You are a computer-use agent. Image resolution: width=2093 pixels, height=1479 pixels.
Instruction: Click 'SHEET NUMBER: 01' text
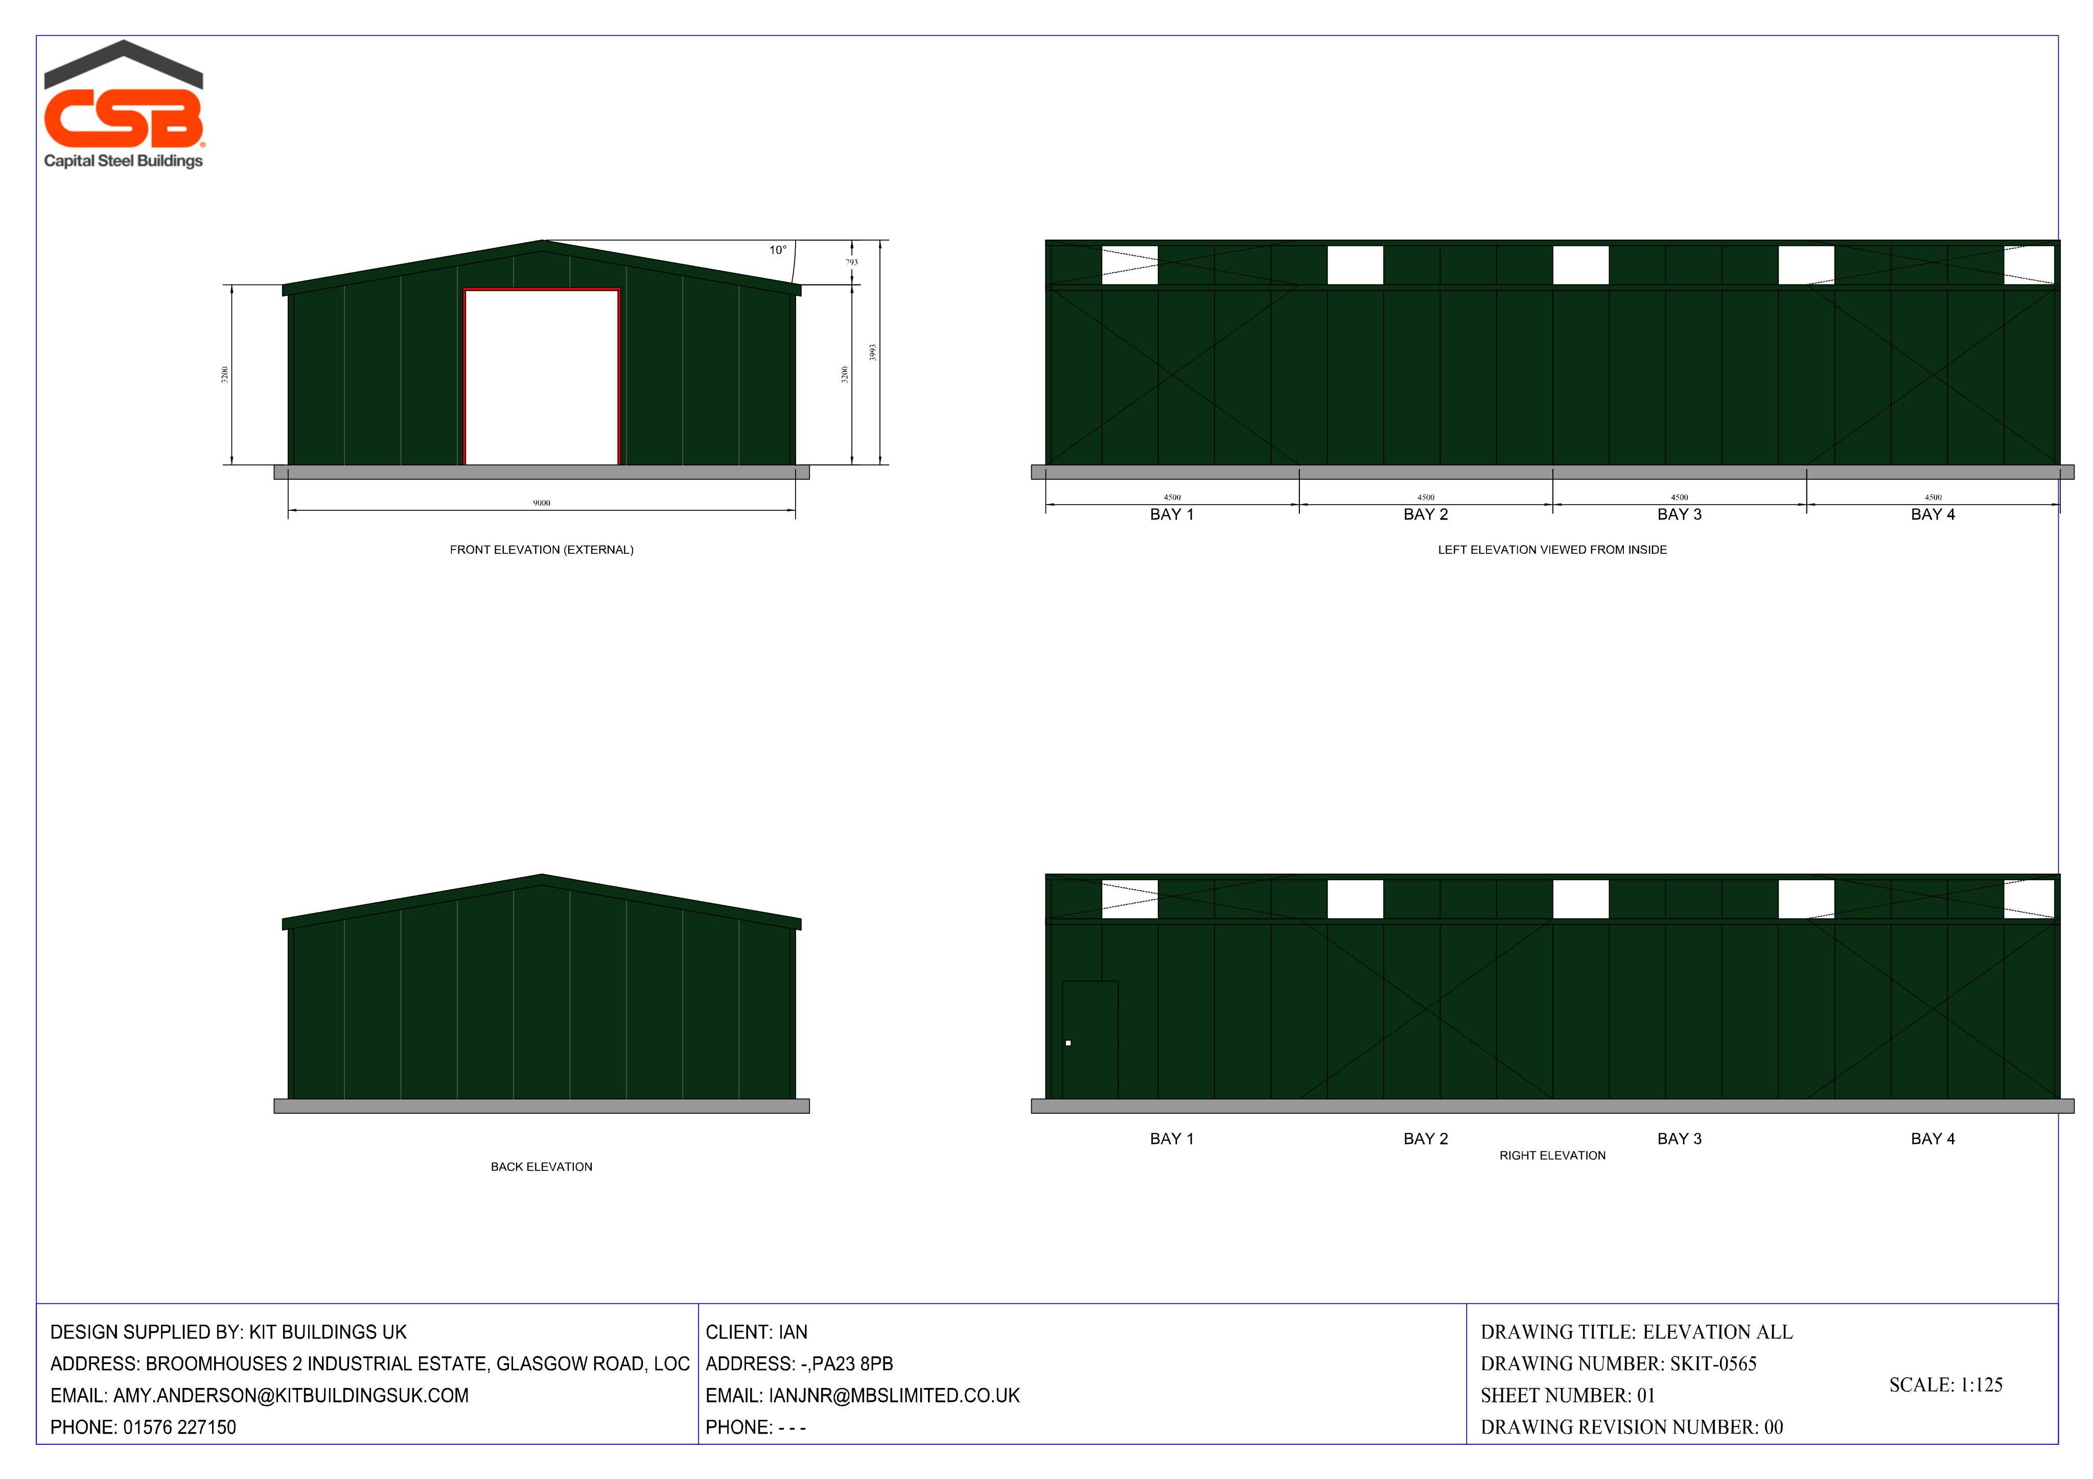1567,1396
